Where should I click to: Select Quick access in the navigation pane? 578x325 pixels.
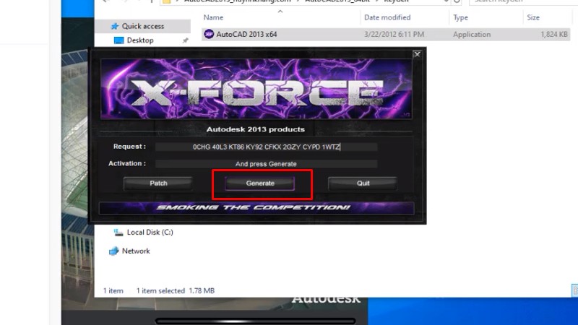pos(142,26)
